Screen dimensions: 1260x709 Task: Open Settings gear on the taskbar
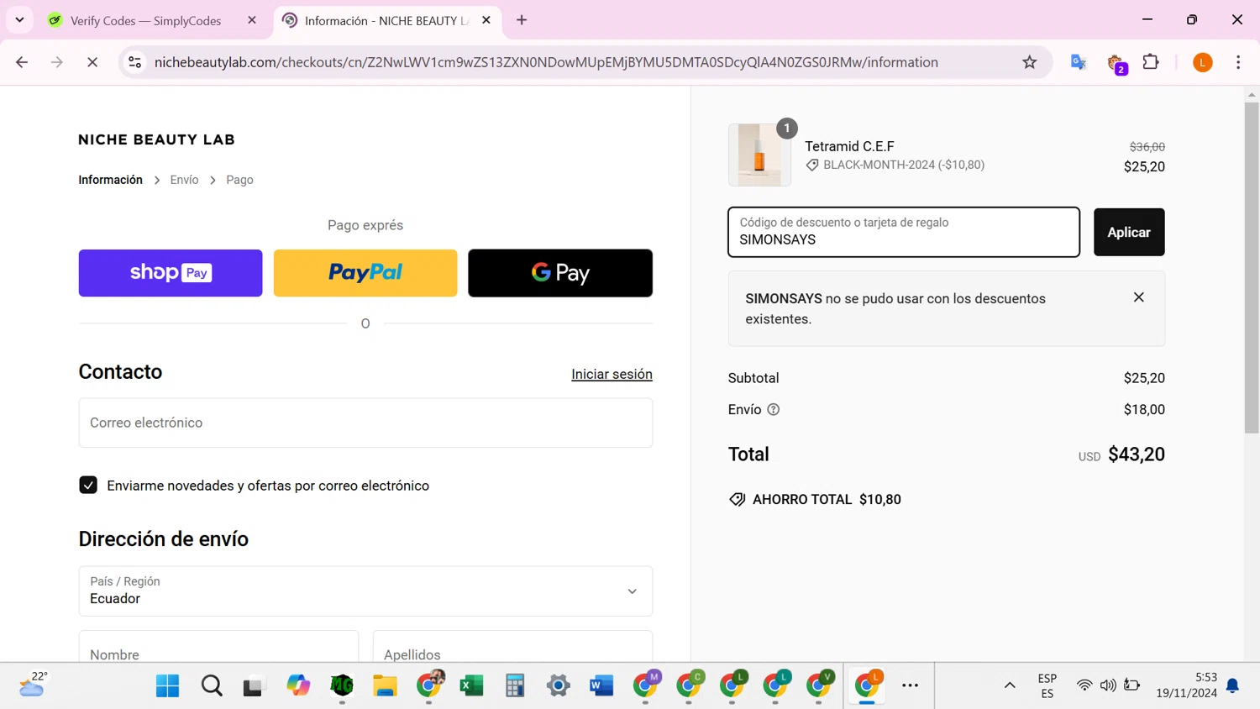click(x=559, y=686)
